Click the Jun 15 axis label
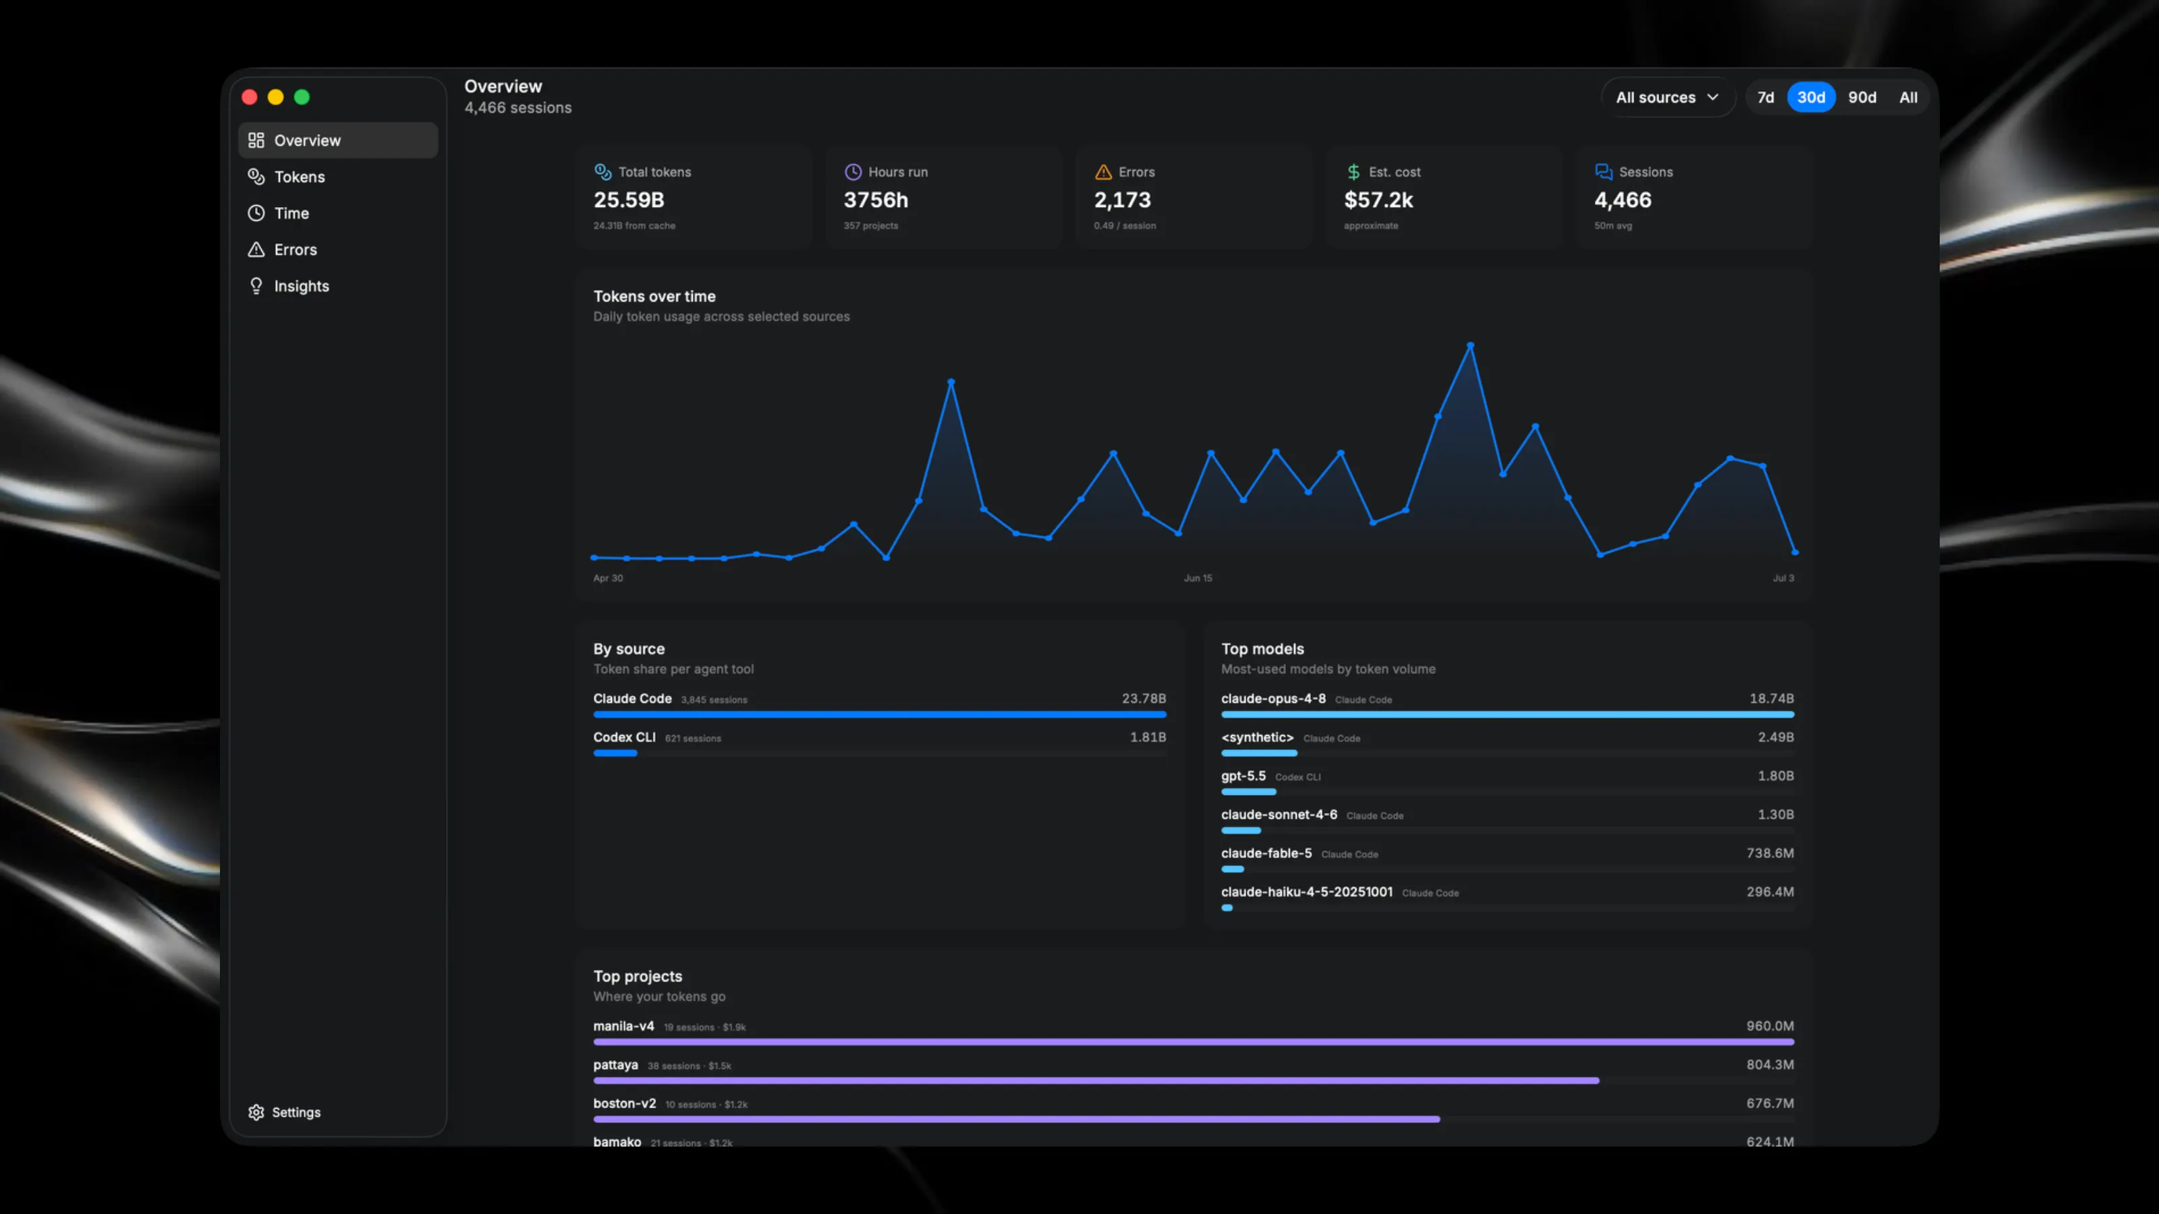Screen dimensions: 2159x1214 [x=1198, y=578]
